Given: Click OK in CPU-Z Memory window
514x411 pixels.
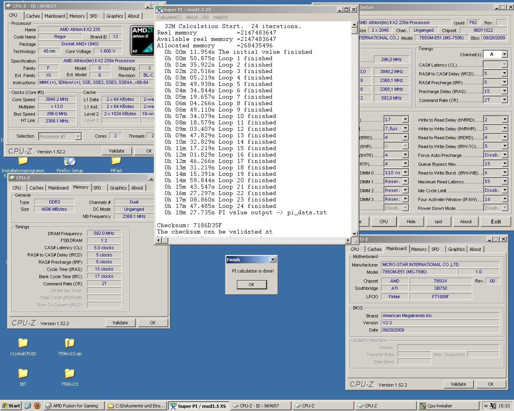Looking at the screenshot, I should pos(153,323).
